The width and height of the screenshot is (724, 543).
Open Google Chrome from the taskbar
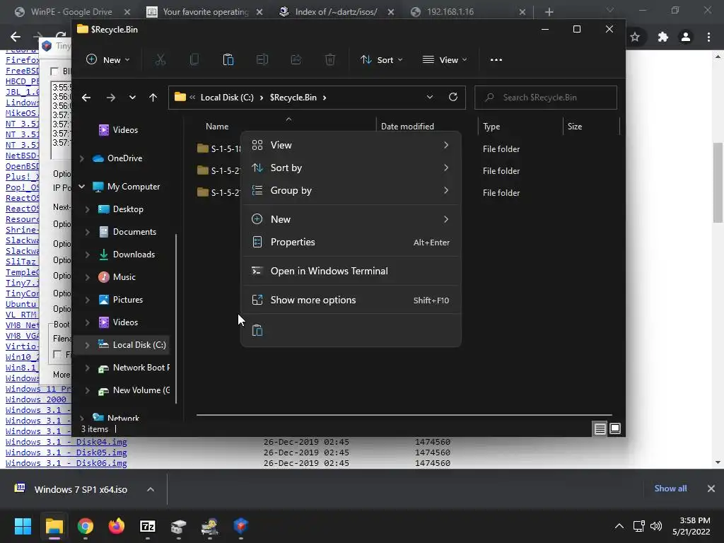[86, 526]
